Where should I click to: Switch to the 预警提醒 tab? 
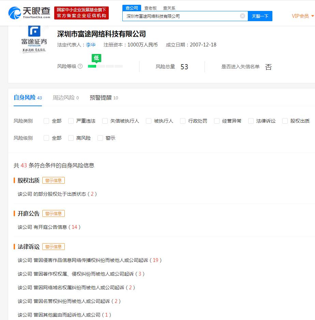click(x=104, y=98)
